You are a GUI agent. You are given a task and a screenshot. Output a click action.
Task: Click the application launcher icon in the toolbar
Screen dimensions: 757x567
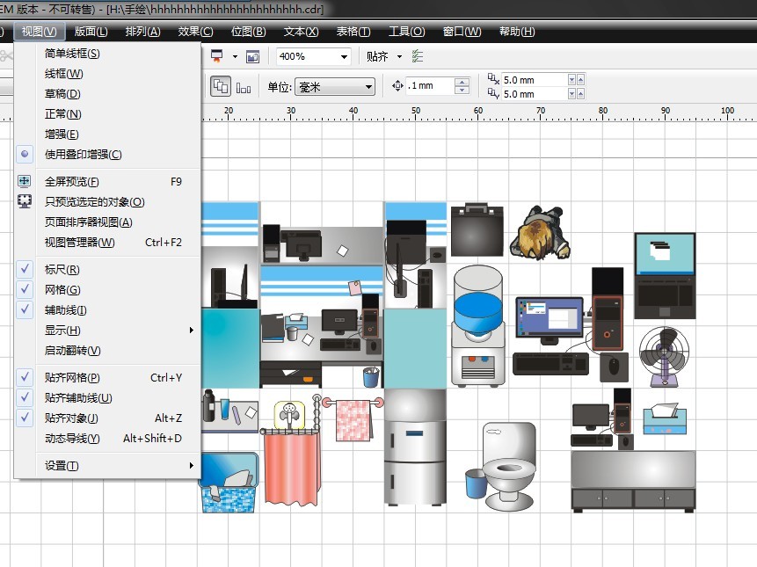[217, 56]
